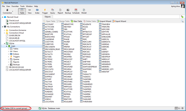The image size is (186, 111).
Task: Select the Reports node in tree
Action: tap(16, 62)
